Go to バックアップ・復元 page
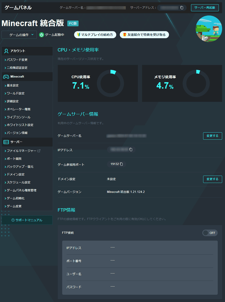 [20, 166]
